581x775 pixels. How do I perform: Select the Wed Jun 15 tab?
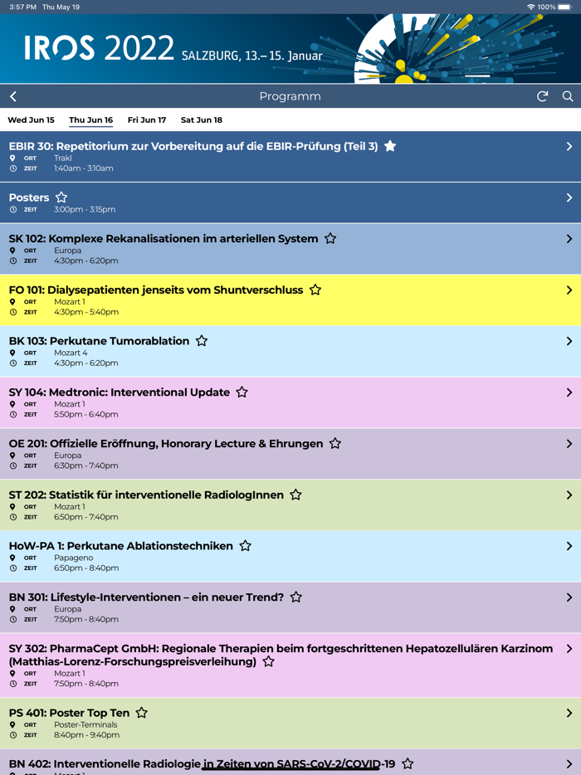(32, 120)
